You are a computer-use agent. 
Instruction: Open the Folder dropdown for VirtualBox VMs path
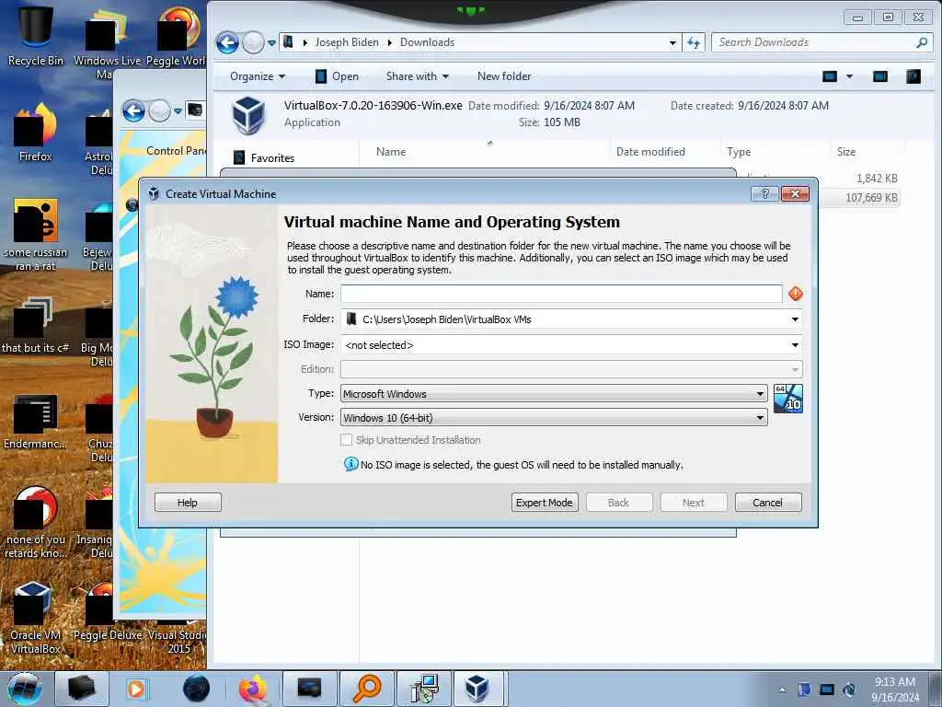[795, 319]
